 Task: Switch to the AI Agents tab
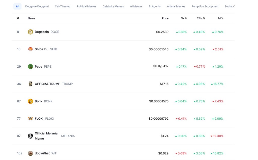click(154, 6)
